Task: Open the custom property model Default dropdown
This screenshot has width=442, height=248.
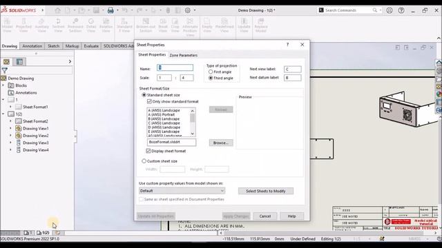Action: (x=182, y=191)
